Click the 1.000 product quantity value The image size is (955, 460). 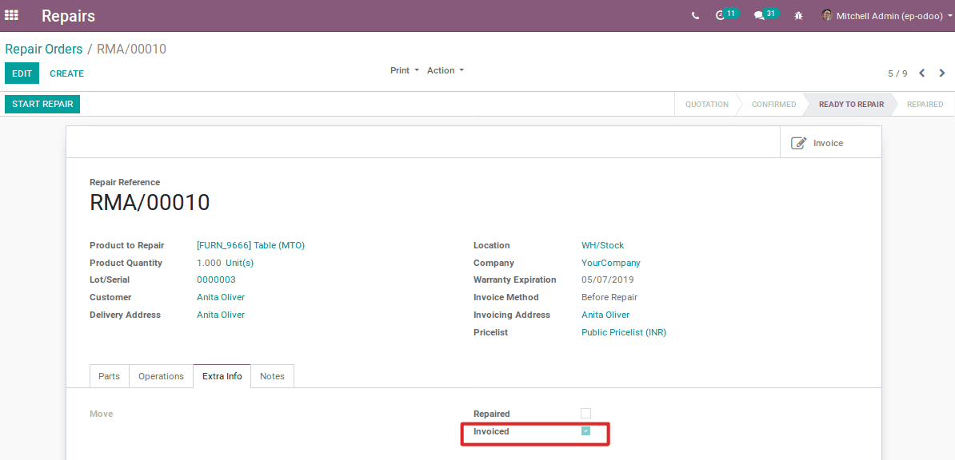209,263
